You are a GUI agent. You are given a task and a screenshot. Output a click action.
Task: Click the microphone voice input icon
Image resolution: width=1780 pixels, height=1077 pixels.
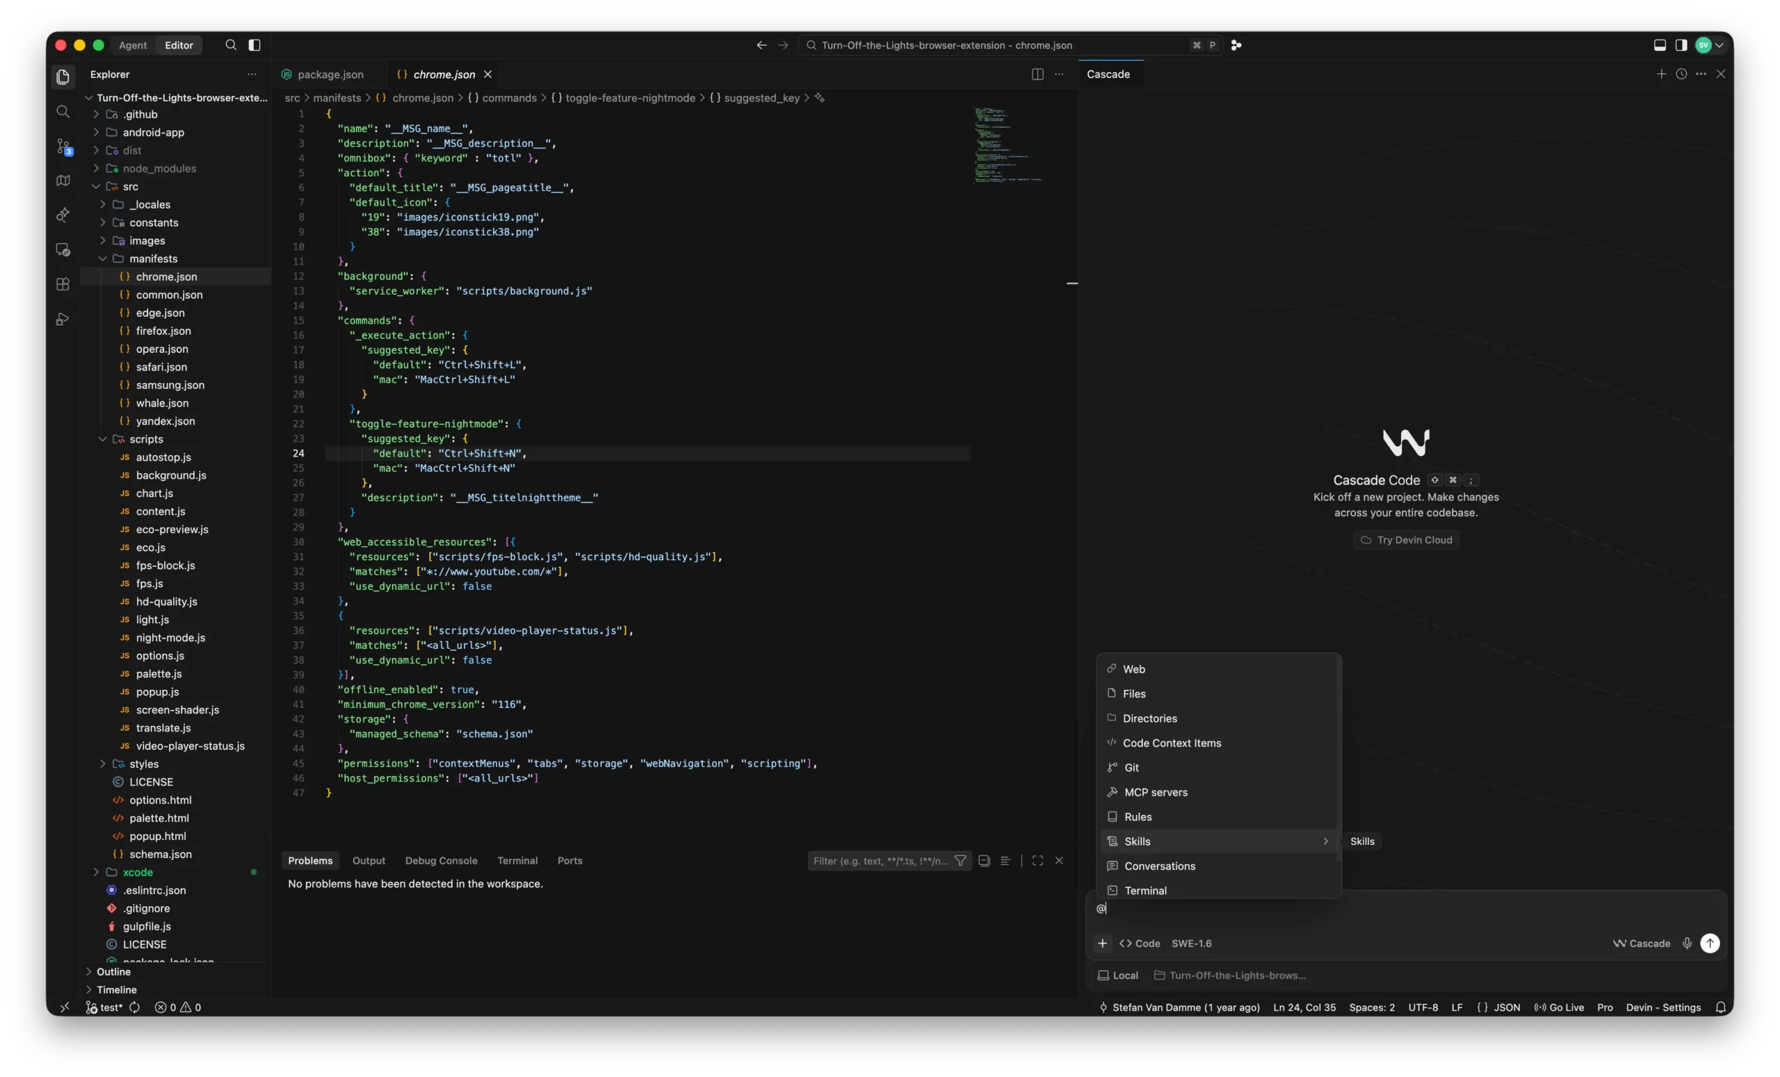pos(1687,944)
